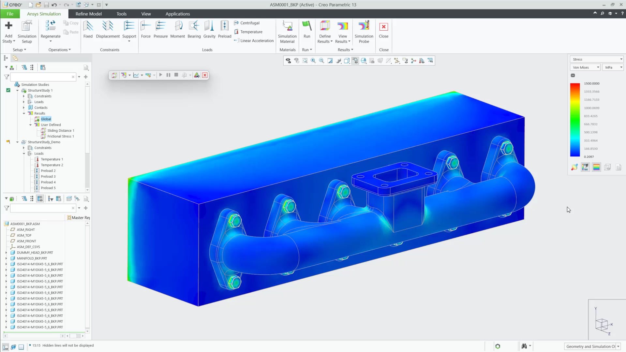Image resolution: width=626 pixels, height=352 pixels.
Task: Click Zoom In in graphics toolbar
Action: (x=313, y=61)
